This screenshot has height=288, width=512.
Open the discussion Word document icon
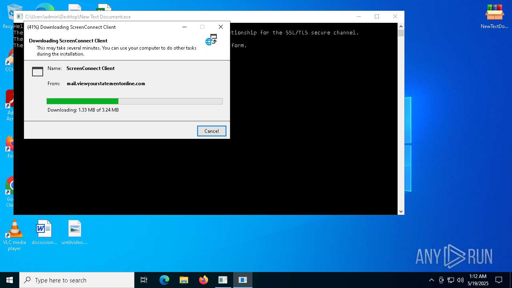coord(44,232)
